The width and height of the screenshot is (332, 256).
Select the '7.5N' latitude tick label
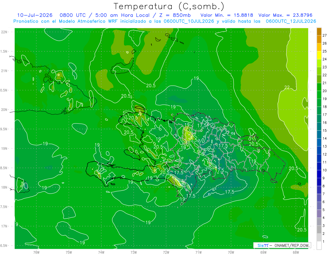[x=4, y=207]
